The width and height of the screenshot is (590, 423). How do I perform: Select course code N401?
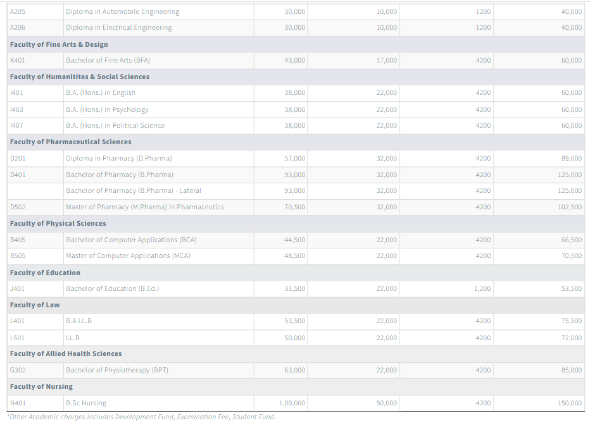click(x=18, y=403)
